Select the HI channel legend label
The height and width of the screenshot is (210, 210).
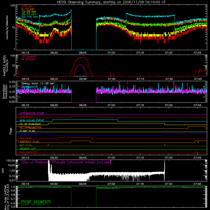[29, 59]
